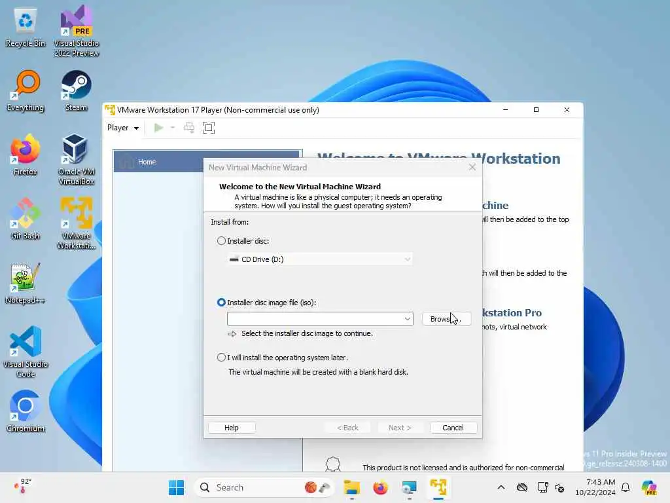670x503 pixels.
Task: Open Help in the wizard
Action: coord(232,428)
